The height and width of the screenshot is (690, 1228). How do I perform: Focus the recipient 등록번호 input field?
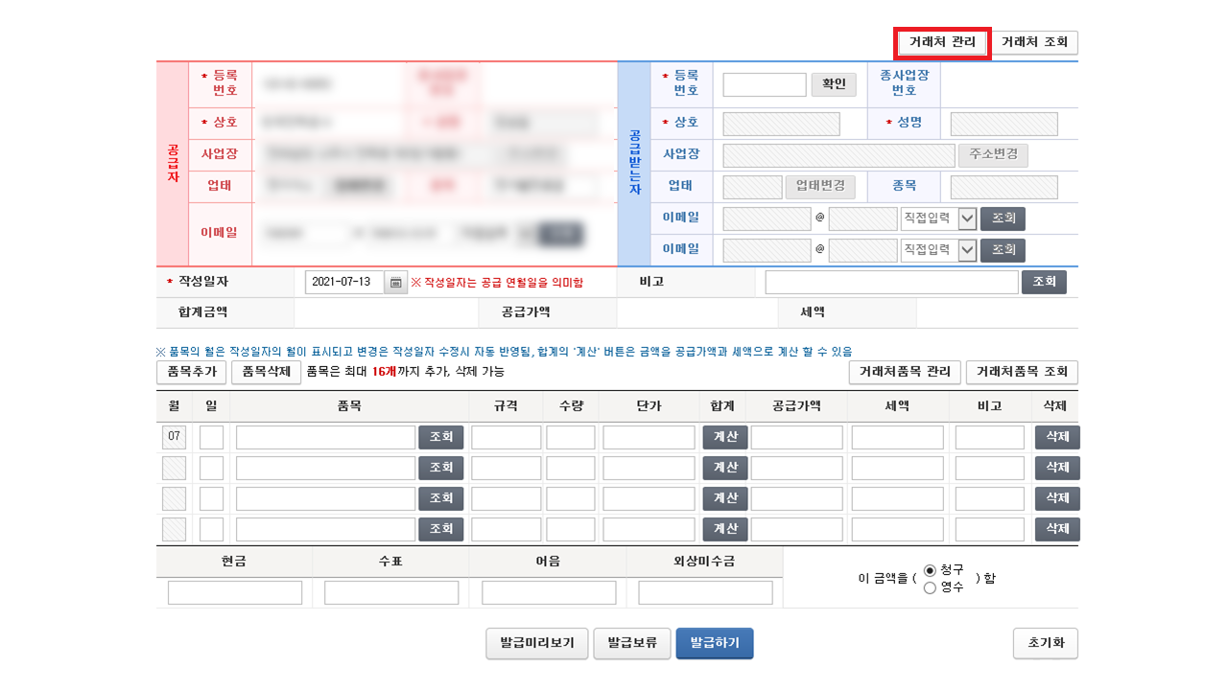(x=765, y=85)
